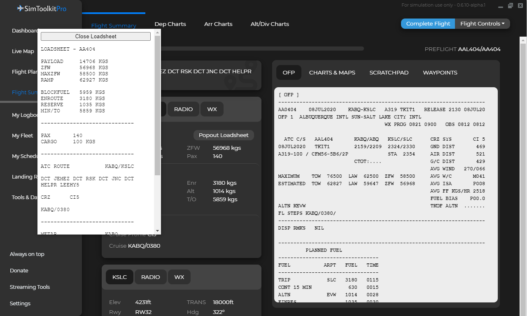Open Streaming Tools in the sidebar
The image size is (527, 316).
[30, 287]
